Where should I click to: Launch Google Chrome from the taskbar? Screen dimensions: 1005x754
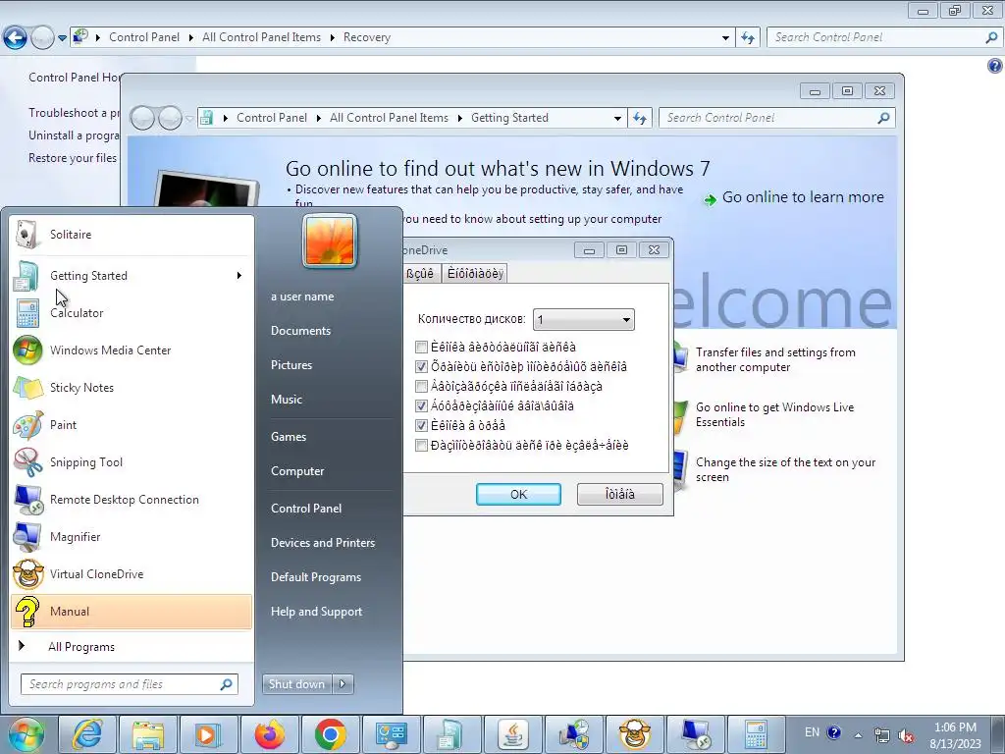click(x=330, y=734)
